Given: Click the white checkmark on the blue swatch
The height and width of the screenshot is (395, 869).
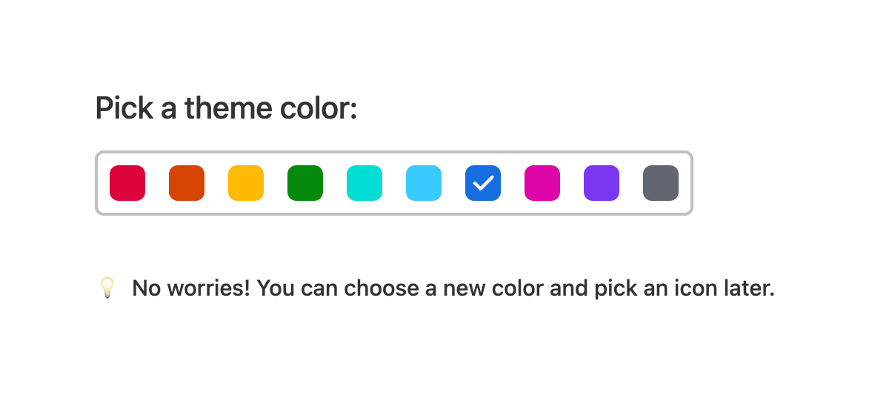Looking at the screenshot, I should point(483,183).
